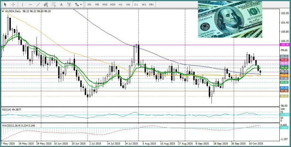Draw a vertical line tool
This screenshot has height=147, width=291.
coord(22,5)
